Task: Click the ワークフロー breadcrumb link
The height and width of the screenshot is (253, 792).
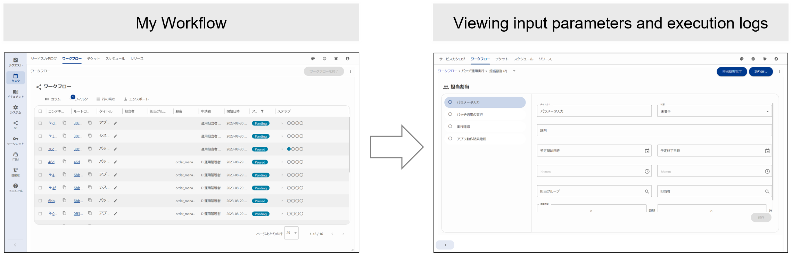Action: click(x=447, y=71)
